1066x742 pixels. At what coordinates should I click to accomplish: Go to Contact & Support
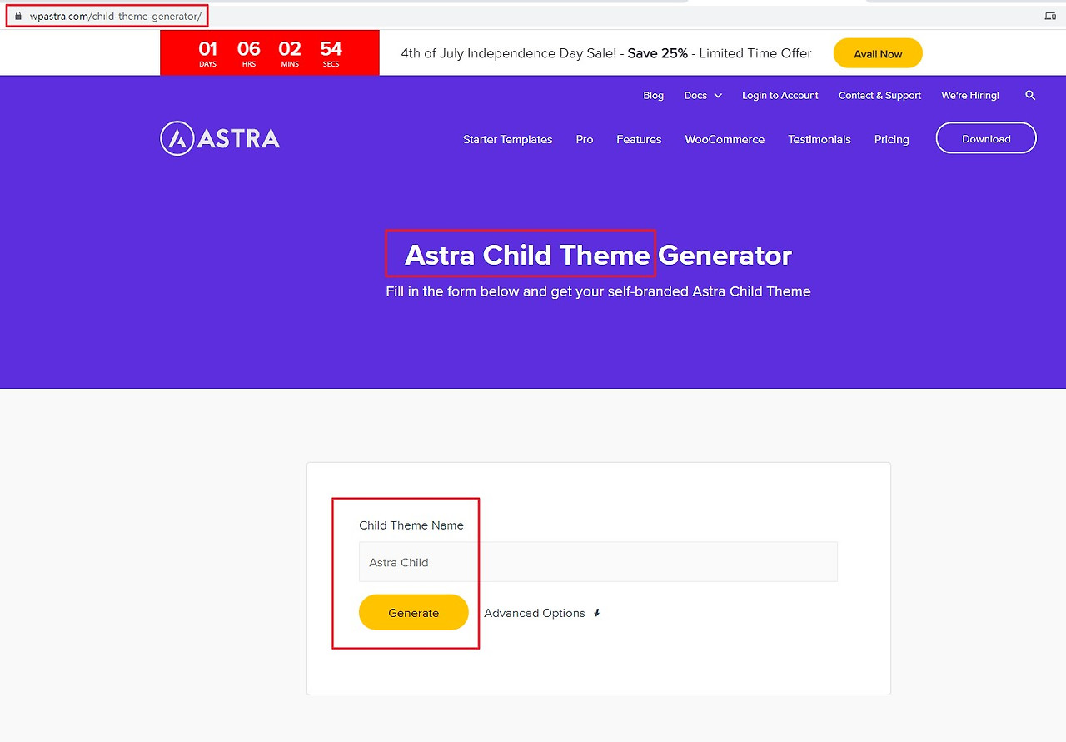pos(879,95)
